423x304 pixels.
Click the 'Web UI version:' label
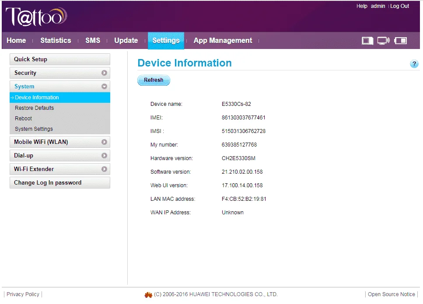tap(169, 185)
